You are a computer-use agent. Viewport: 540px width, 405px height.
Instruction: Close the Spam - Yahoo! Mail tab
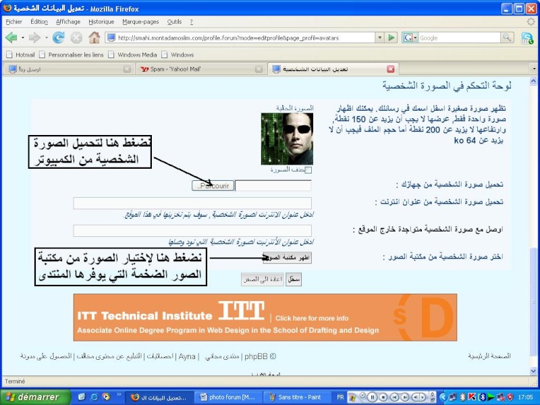pyautogui.click(x=259, y=70)
